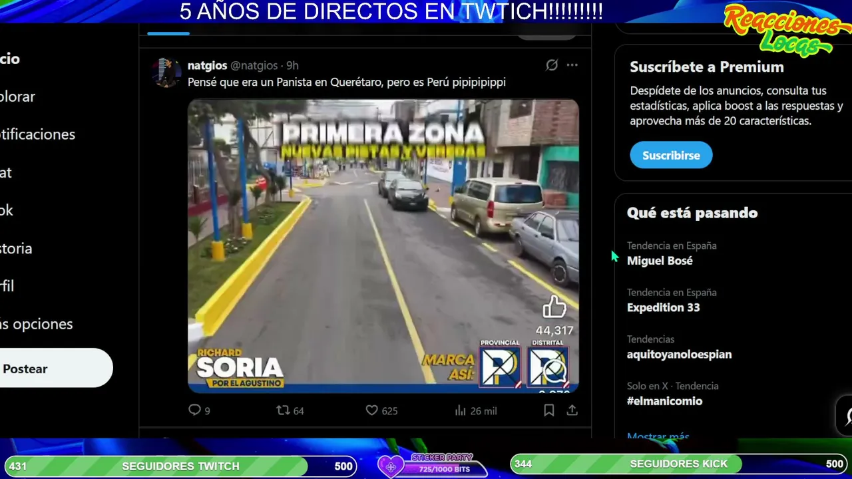Viewport: 852px width, 479px height.
Task: Open Explorar in the left sidebar
Action: (x=17, y=96)
